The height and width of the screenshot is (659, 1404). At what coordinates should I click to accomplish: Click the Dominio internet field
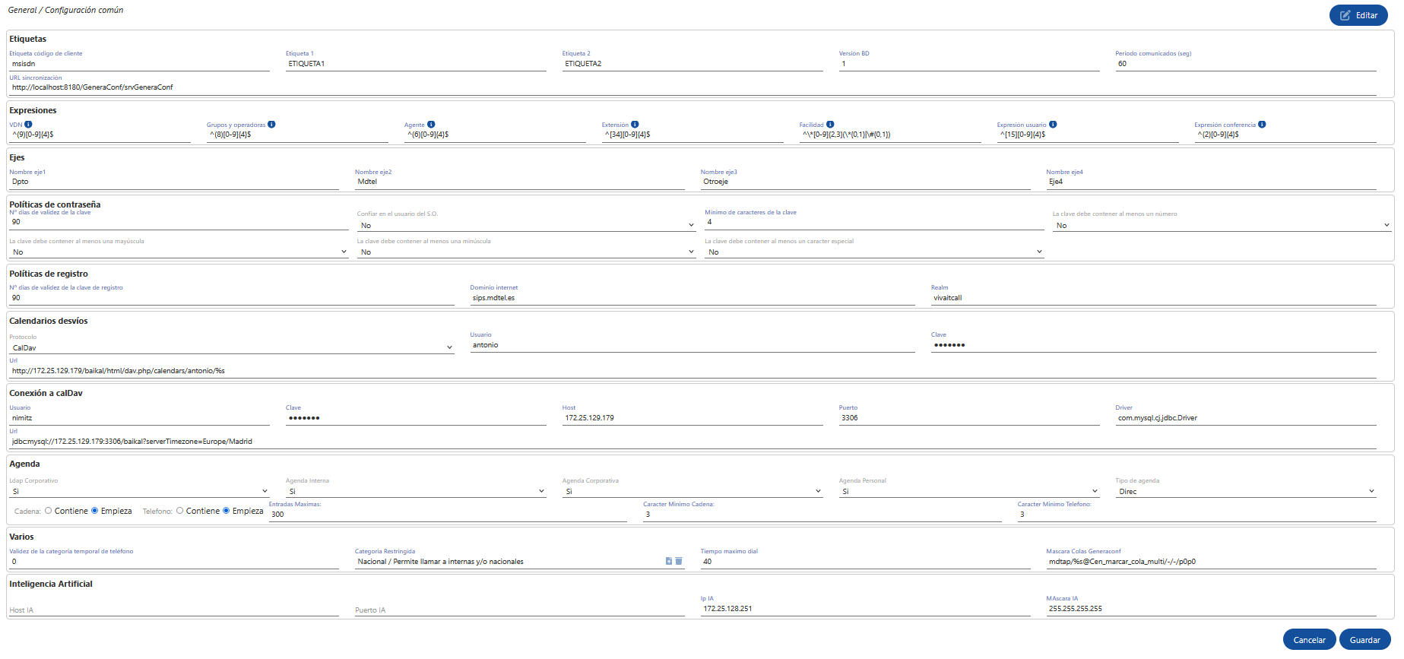click(692, 298)
